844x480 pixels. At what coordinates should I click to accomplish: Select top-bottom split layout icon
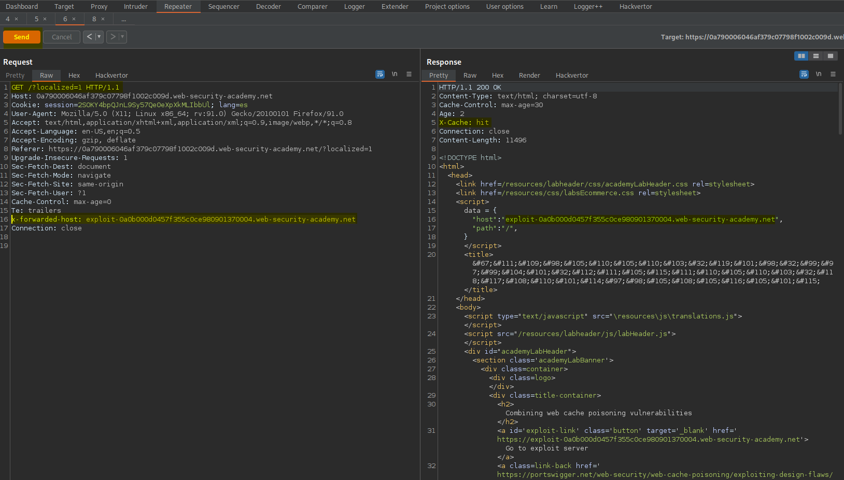click(x=816, y=56)
